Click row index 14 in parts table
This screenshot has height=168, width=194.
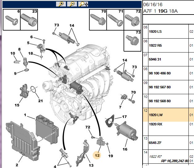(x=145, y=152)
